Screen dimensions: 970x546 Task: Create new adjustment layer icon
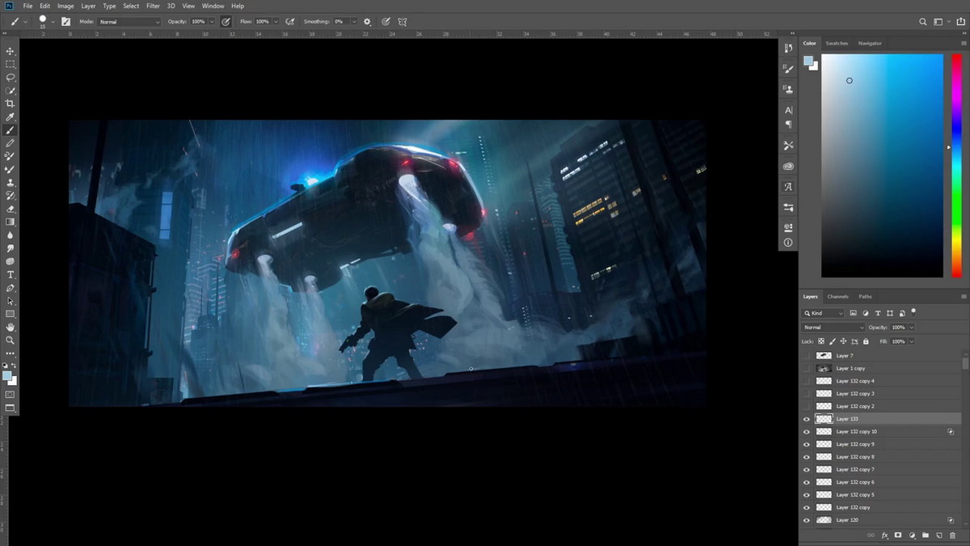pyautogui.click(x=912, y=535)
